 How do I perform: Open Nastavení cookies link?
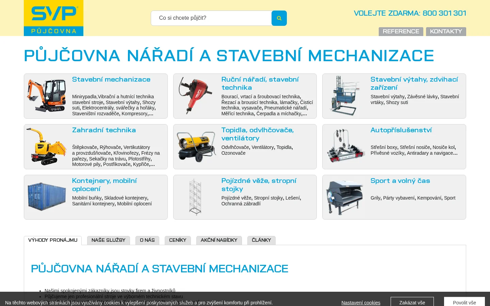pos(361,303)
